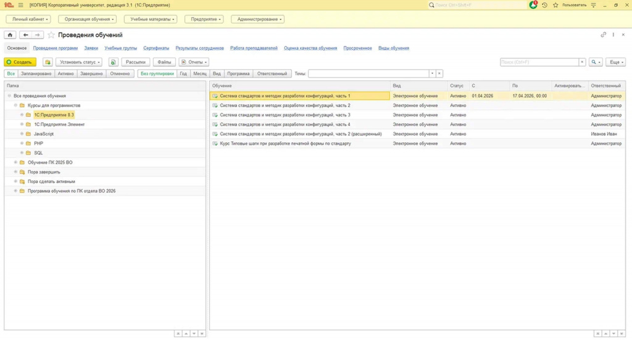
Task: Jump to the start of the training list
Action: (597, 334)
